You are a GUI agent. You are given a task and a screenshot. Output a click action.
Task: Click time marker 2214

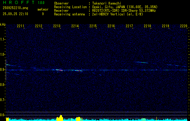[x=75, y=26]
